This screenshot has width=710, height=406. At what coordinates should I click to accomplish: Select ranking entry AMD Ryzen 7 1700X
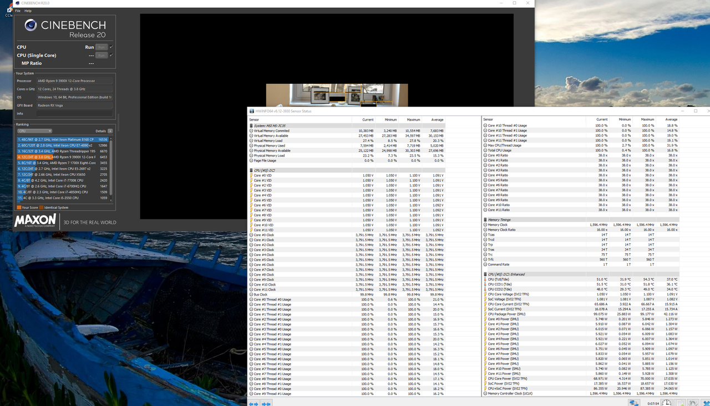[x=63, y=163]
